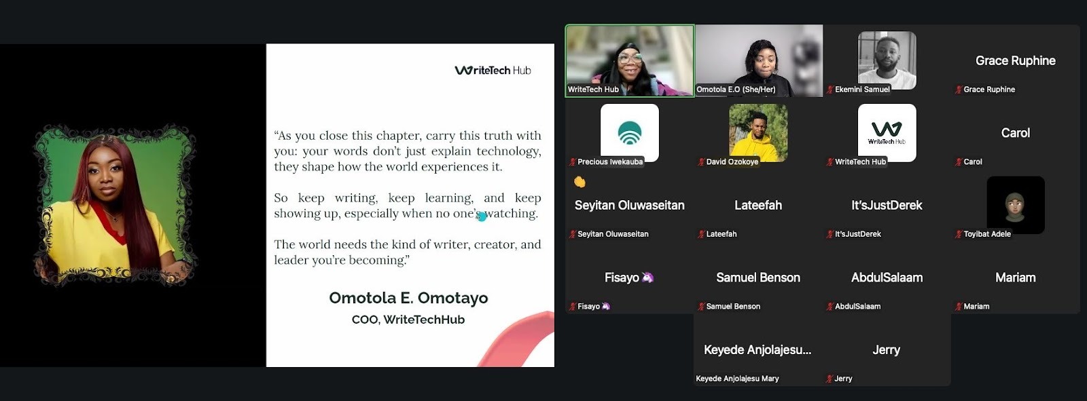Image resolution: width=1087 pixels, height=401 pixels.
Task: Click the muted mic icon beside the small Jerry label
Action: click(x=830, y=379)
